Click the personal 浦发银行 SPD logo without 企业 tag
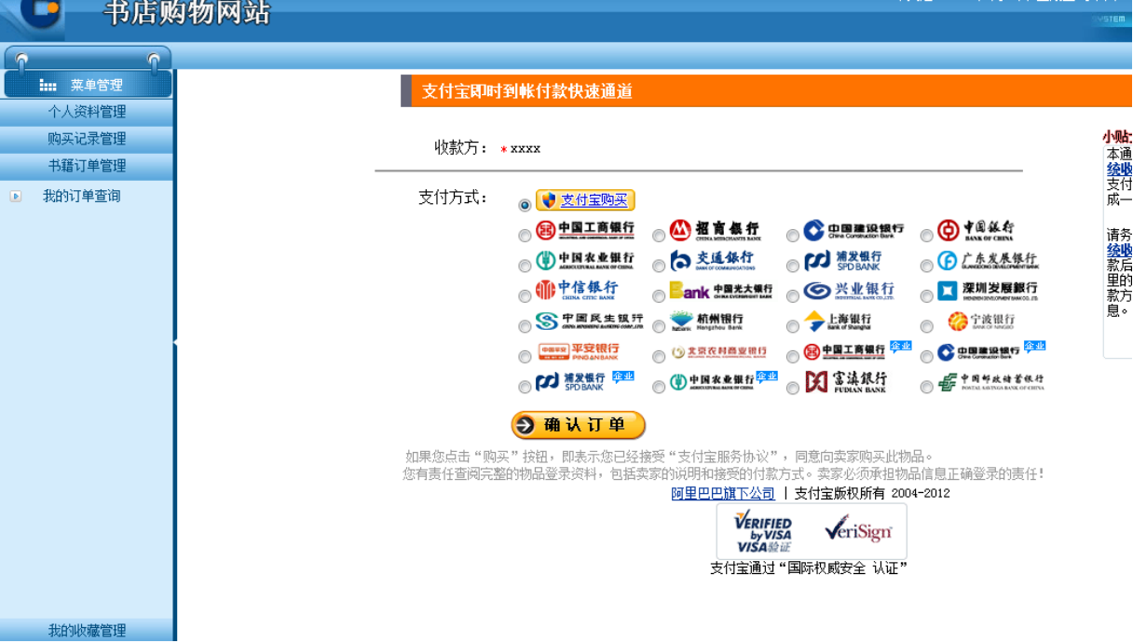The height and width of the screenshot is (643, 1133). [843, 260]
